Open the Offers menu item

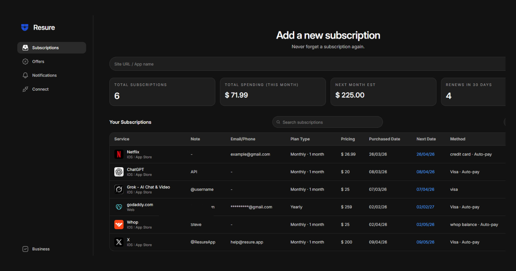click(52, 62)
